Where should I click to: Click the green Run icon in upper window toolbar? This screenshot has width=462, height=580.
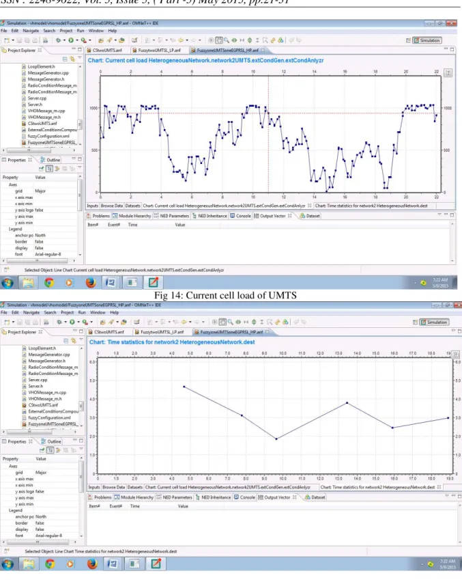(70, 40)
